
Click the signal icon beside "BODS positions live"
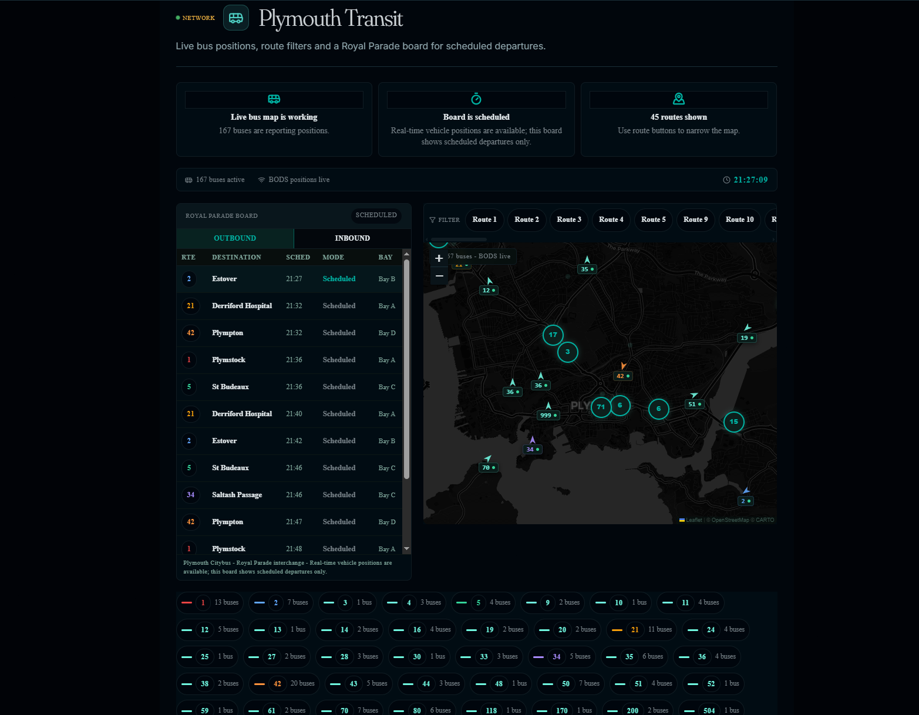tap(261, 180)
